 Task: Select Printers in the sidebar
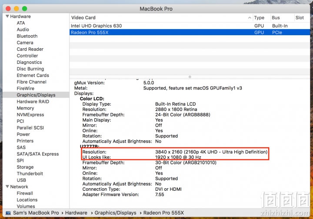(x=25, y=141)
